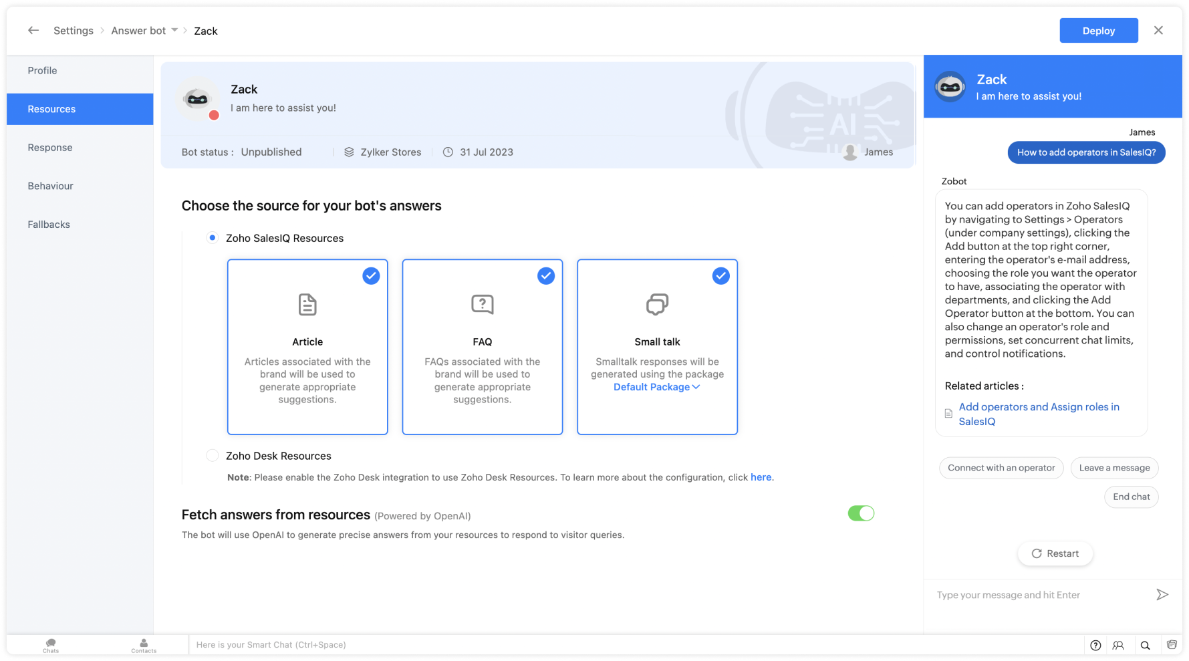The image size is (1189, 661).
Task: Go to Settings in the breadcrumb
Action: click(x=74, y=31)
